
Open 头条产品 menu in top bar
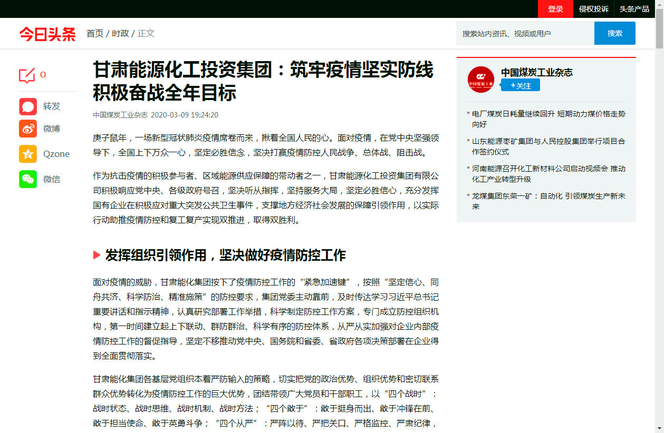click(634, 9)
